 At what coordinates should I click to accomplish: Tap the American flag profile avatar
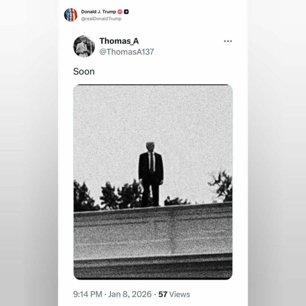71,15
